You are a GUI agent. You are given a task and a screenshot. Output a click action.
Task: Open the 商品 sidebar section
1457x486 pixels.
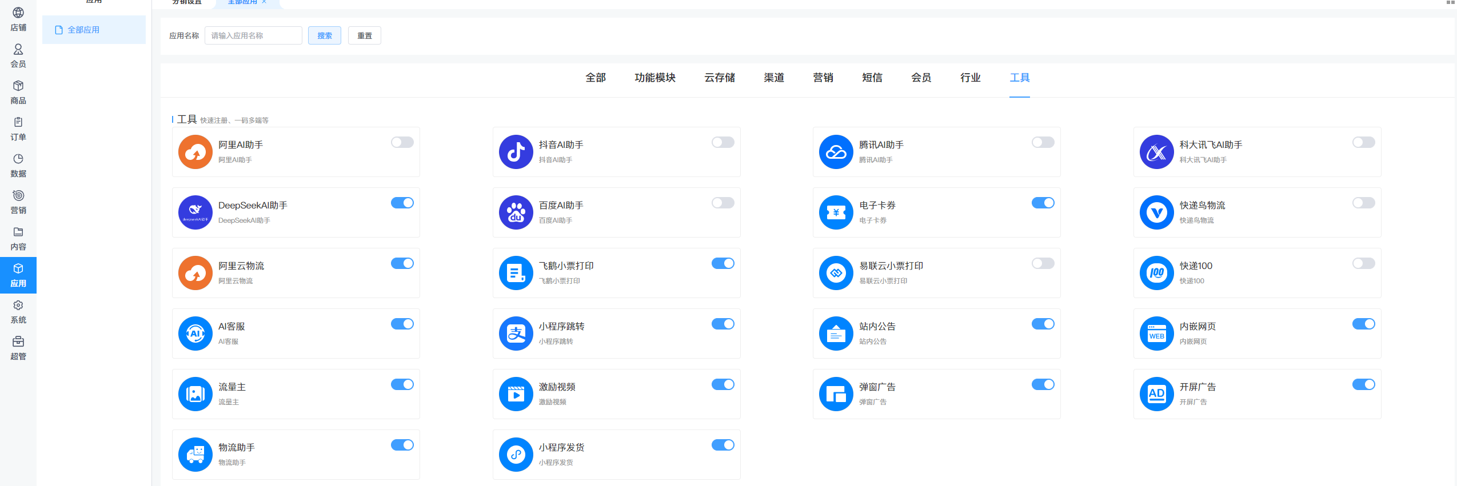pyautogui.click(x=18, y=93)
